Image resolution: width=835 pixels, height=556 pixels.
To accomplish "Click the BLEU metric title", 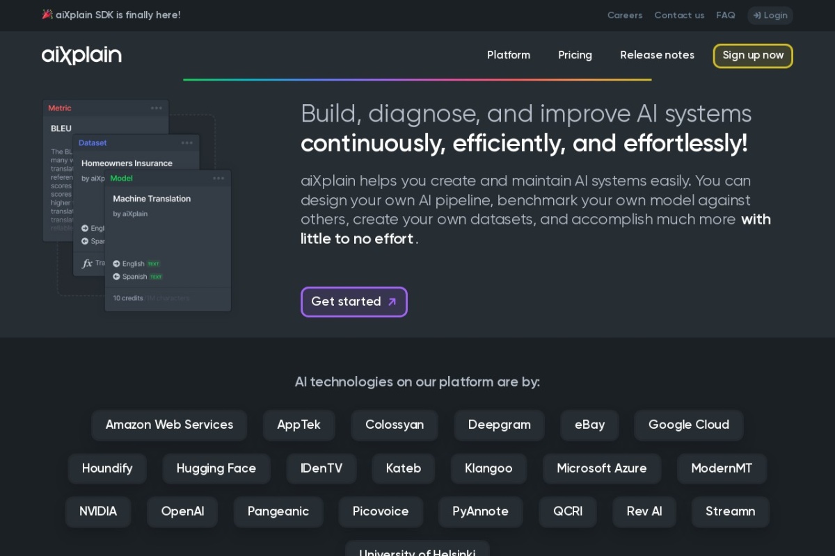I will click(x=61, y=129).
